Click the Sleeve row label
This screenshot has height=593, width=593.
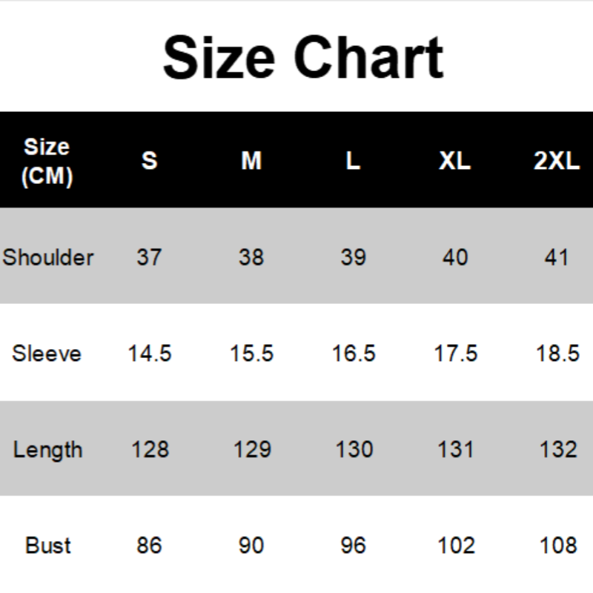click(x=47, y=353)
